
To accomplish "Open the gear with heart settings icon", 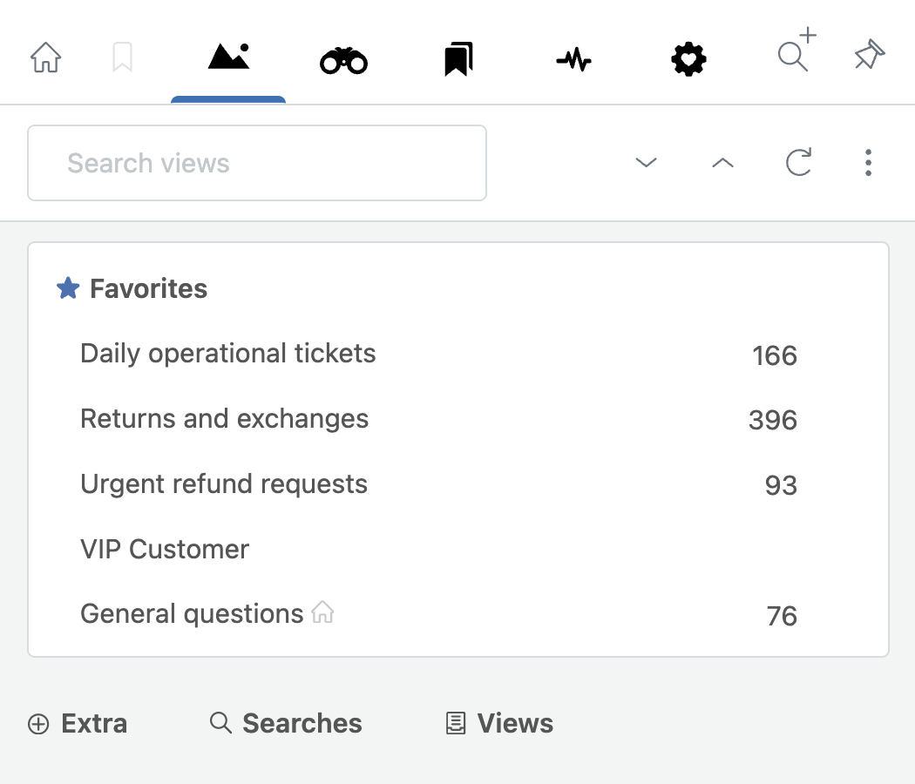I will click(688, 59).
